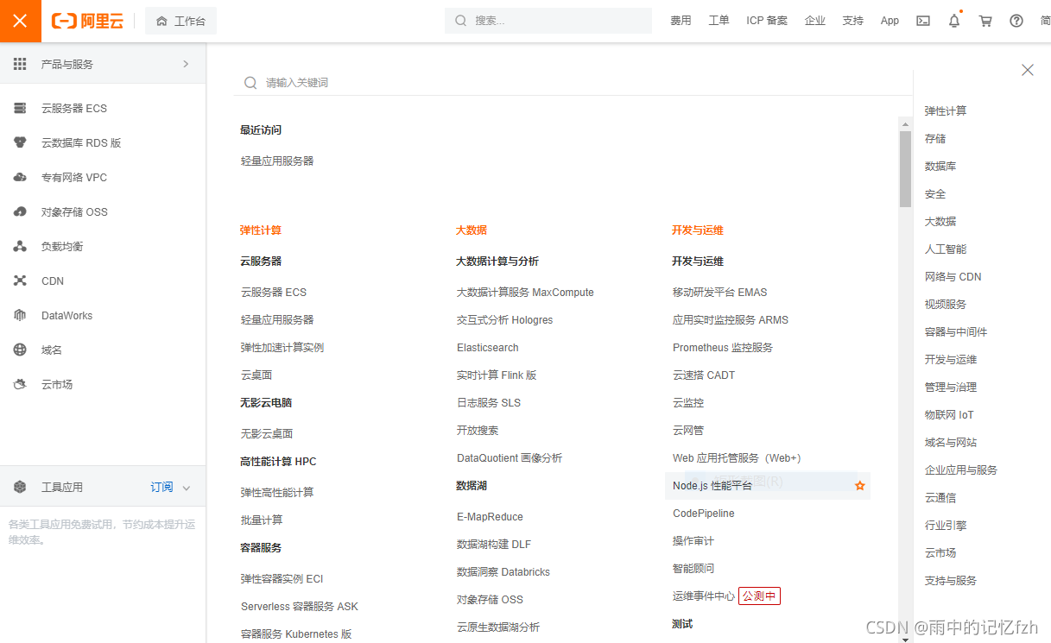Open 无影云桌面 link

tap(267, 433)
